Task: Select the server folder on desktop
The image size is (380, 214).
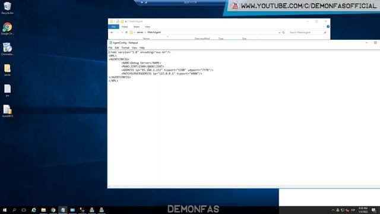Action: pyautogui.click(x=7, y=70)
